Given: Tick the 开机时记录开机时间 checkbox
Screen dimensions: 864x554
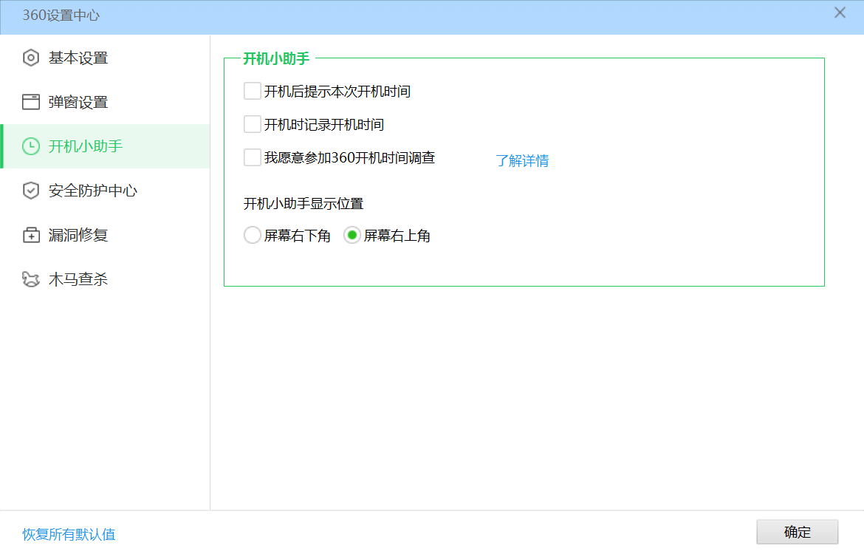Looking at the screenshot, I should pyautogui.click(x=253, y=124).
